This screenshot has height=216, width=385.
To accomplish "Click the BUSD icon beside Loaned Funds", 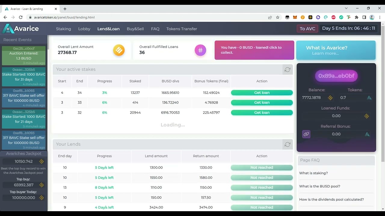I will [x=366, y=116].
